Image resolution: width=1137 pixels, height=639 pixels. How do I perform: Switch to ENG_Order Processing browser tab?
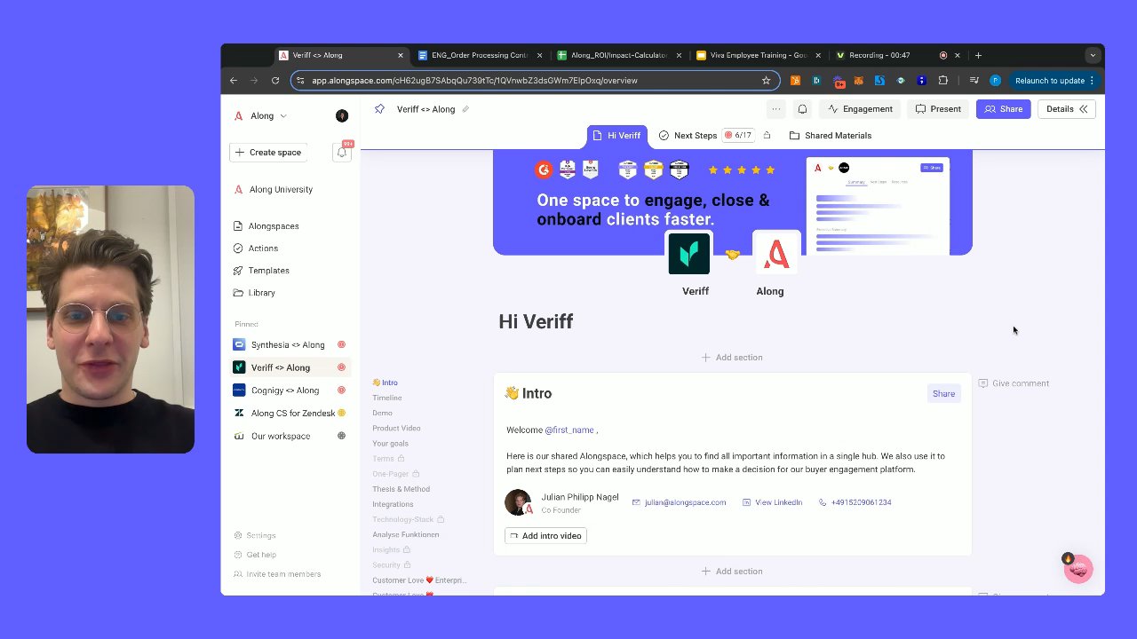coord(480,55)
